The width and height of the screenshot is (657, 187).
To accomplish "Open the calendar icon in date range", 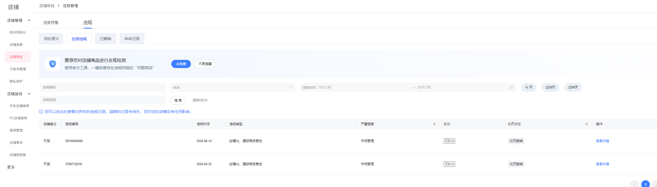I will point(511,87).
